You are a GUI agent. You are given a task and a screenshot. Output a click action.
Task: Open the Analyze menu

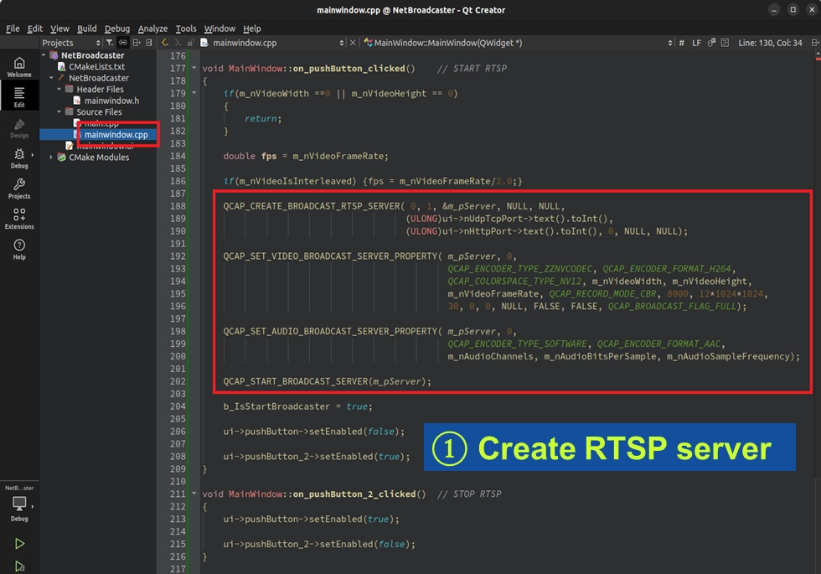click(152, 28)
